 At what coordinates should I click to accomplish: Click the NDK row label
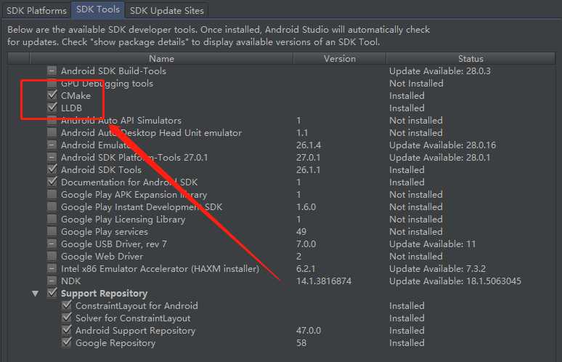pyautogui.click(x=71, y=281)
